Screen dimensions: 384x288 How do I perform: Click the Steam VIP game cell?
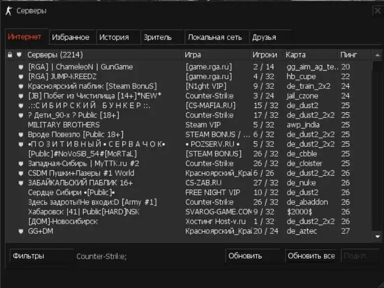click(203, 125)
